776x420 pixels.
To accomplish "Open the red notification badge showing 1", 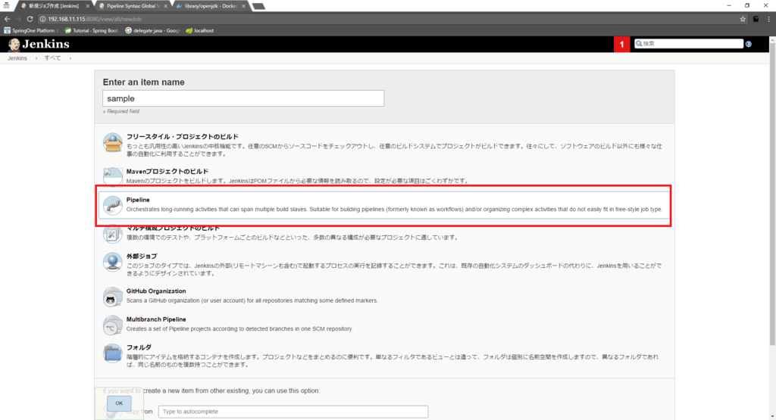I will [622, 44].
